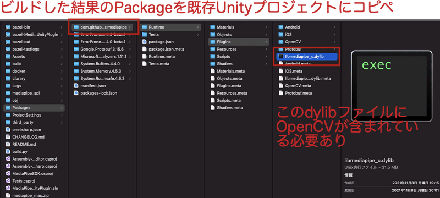Select the package.json file icon
The image size is (440, 198).
pos(145,42)
